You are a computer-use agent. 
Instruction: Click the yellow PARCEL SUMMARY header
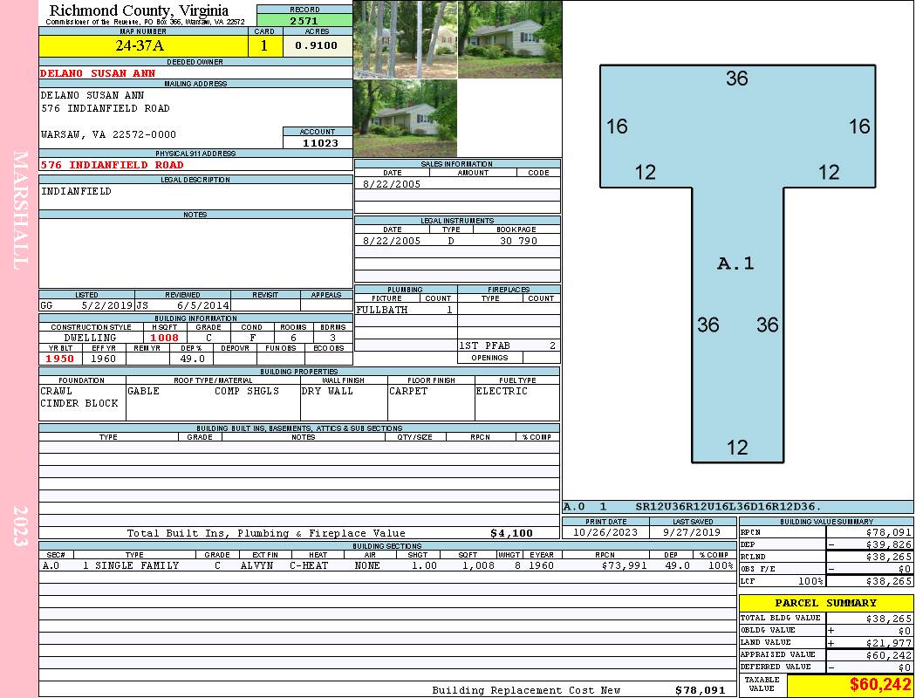pyautogui.click(x=825, y=603)
